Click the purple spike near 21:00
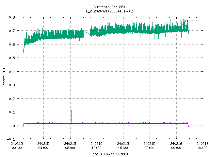 156,115
